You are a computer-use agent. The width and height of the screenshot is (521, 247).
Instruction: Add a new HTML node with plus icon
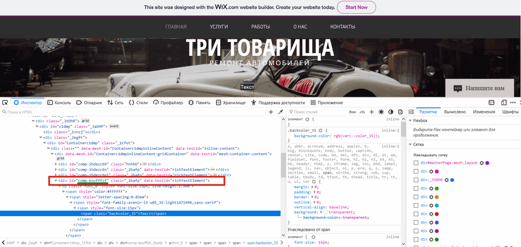[271, 112]
